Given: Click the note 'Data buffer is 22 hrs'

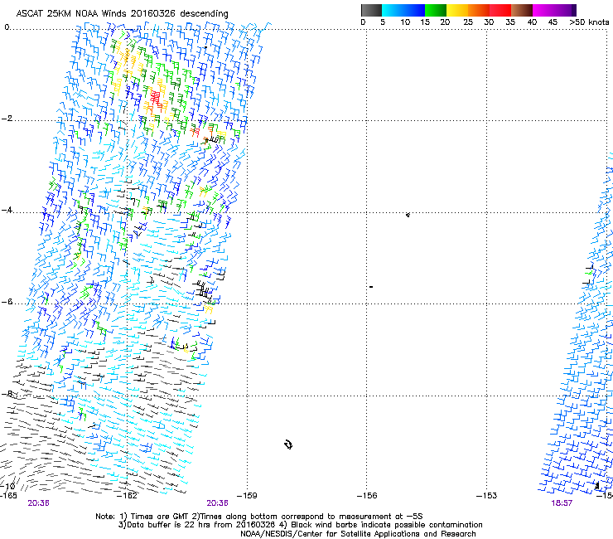Looking at the screenshot, I should pos(300,525).
